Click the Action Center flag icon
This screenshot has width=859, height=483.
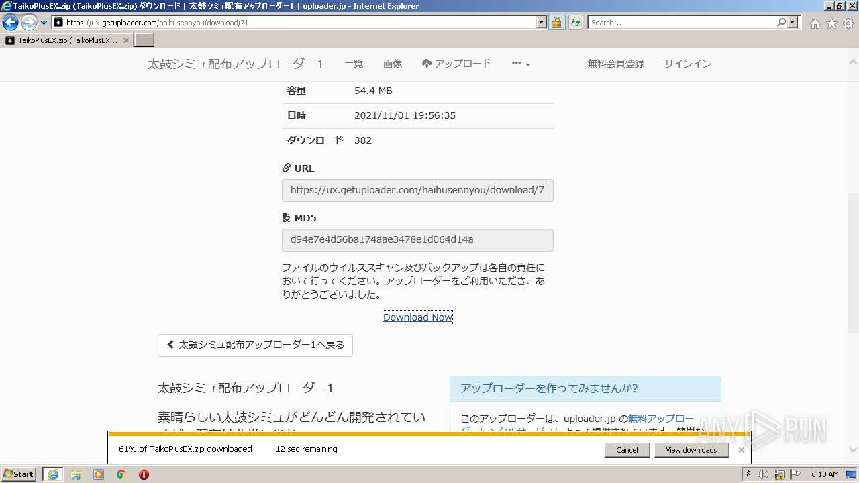click(795, 474)
